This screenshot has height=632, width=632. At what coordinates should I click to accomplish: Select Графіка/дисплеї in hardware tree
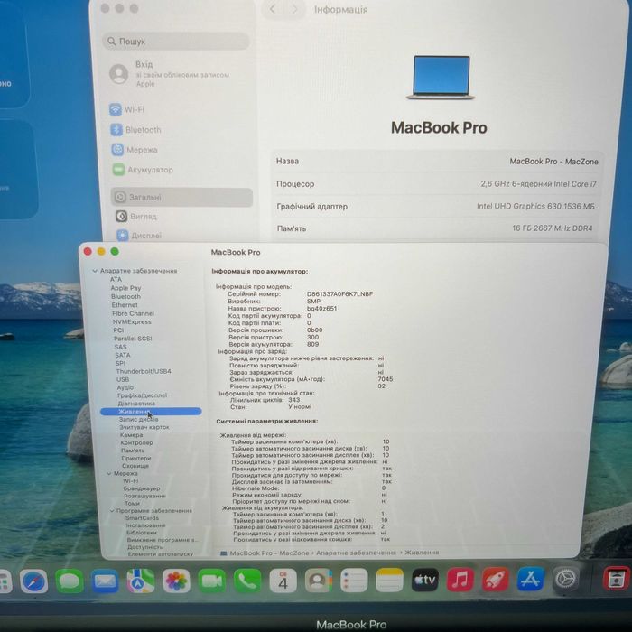point(142,395)
